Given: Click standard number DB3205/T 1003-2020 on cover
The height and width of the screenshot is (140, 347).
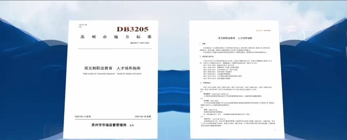Looking at the screenshot, I should (x=139, y=43).
